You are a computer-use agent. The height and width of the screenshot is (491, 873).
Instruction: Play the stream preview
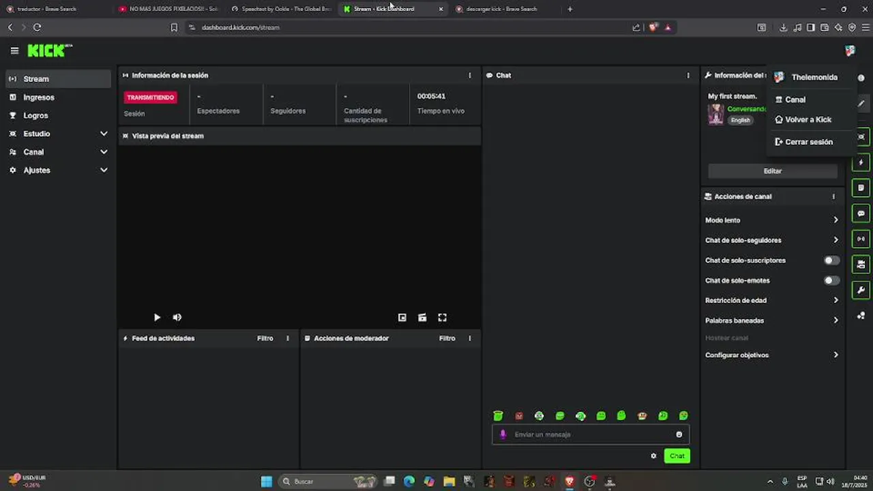157,317
